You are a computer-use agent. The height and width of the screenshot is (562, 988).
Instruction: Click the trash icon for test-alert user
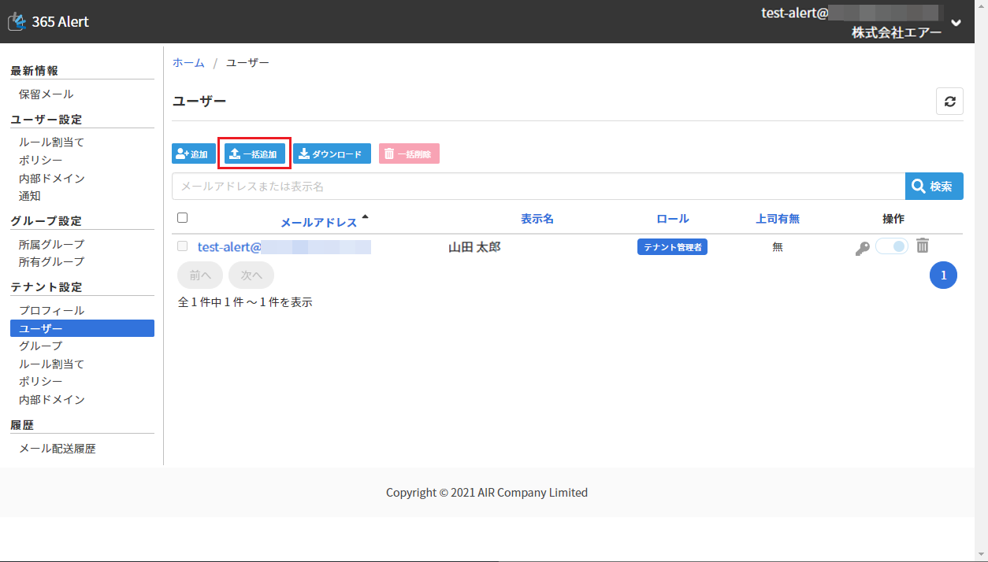point(923,246)
